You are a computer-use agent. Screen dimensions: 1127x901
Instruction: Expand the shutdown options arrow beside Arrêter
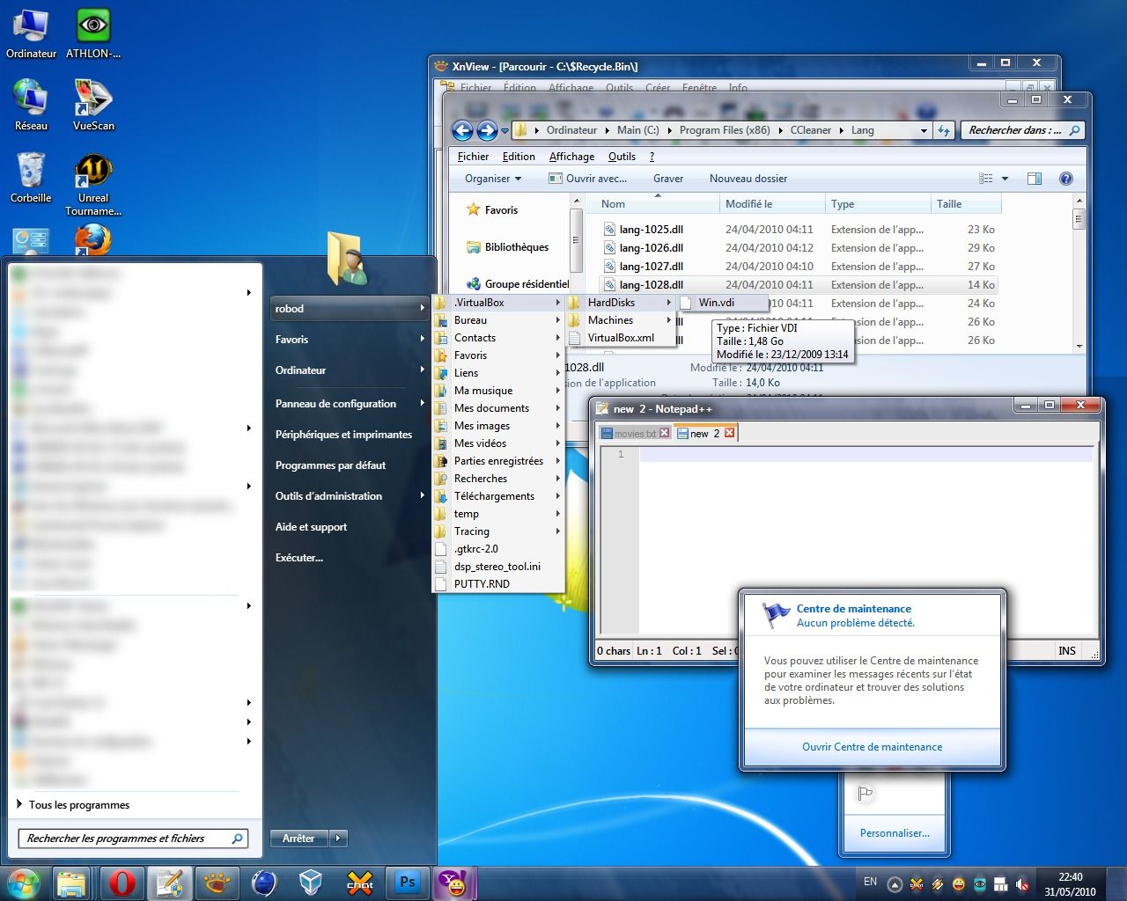click(x=338, y=839)
